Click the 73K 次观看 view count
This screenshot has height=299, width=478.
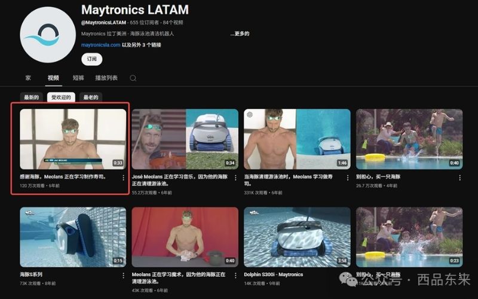[x=30, y=283]
